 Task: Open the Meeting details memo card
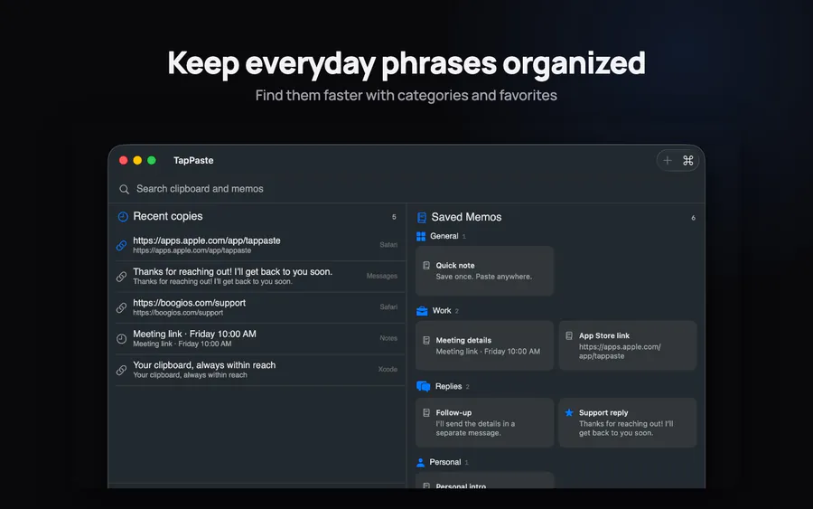[x=484, y=345]
